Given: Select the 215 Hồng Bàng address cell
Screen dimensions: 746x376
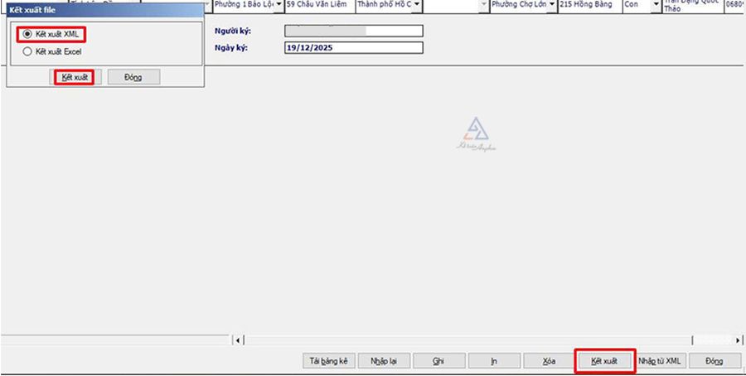Looking at the screenshot, I should (589, 5).
